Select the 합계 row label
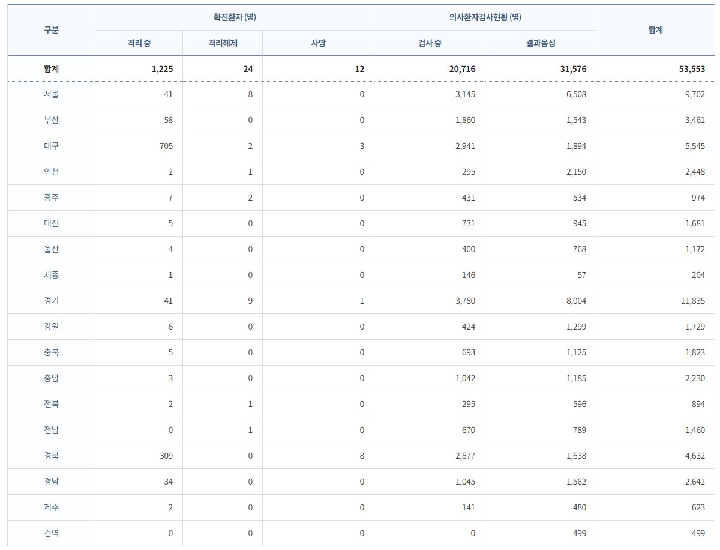Image resolution: width=720 pixels, height=550 pixels. (x=52, y=69)
